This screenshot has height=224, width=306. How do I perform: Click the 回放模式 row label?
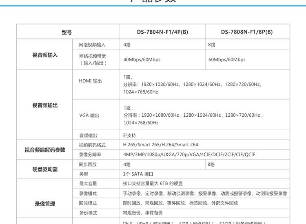click(88, 203)
